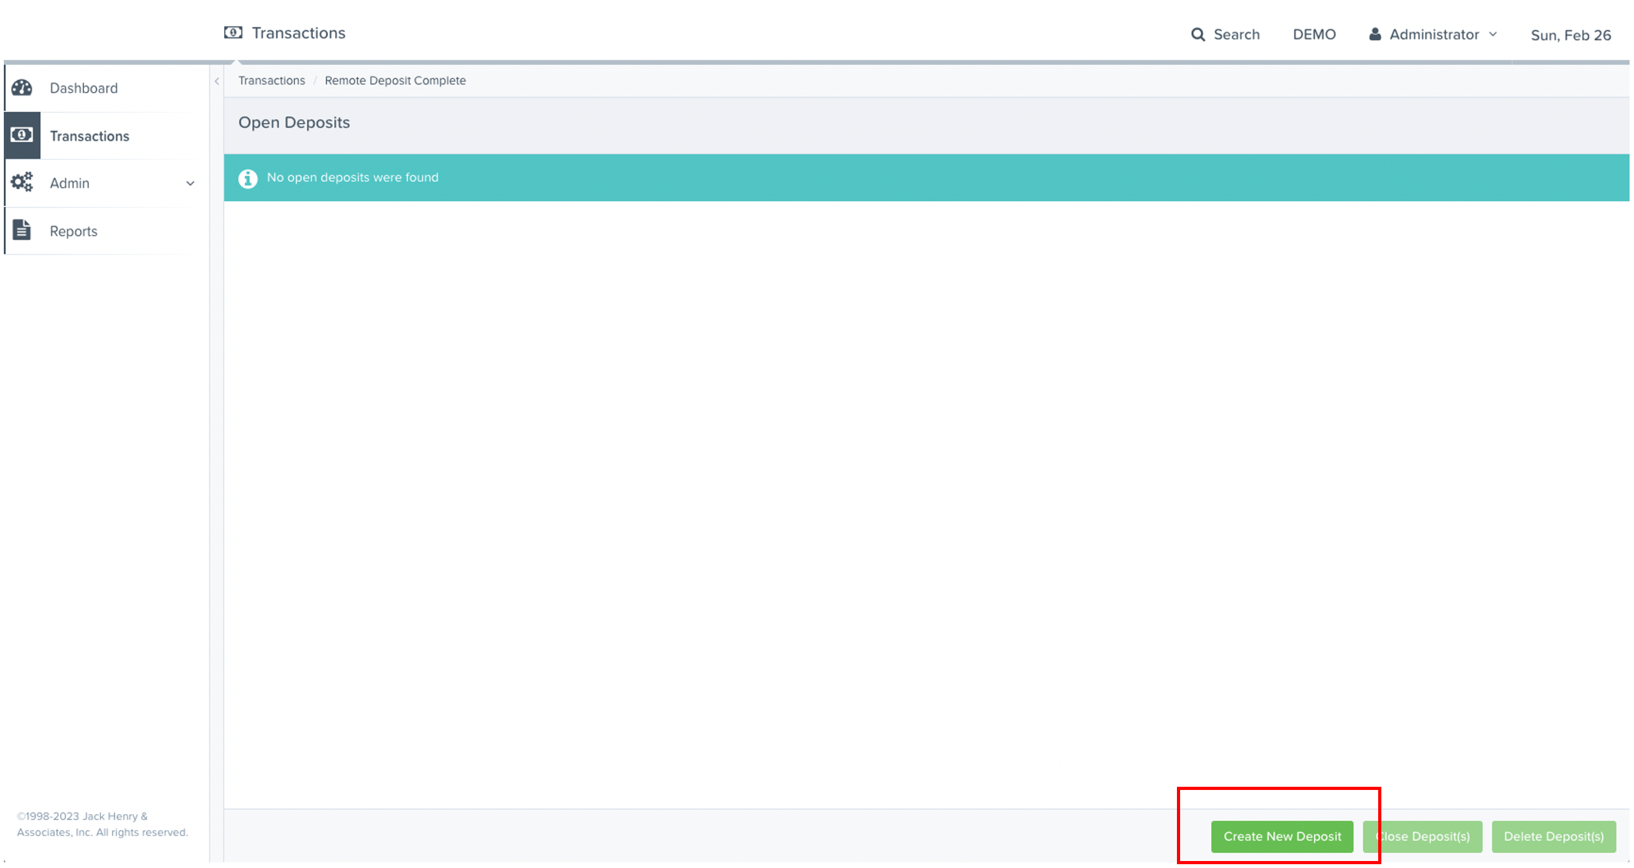
Task: Click the Transactions icon in the header
Action: tap(232, 32)
